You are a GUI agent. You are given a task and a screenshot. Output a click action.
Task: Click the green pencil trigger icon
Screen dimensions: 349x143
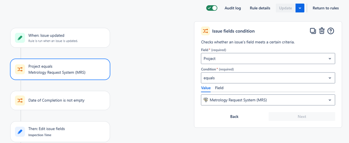click(x=20, y=38)
